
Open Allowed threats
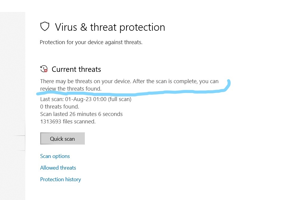(58, 168)
